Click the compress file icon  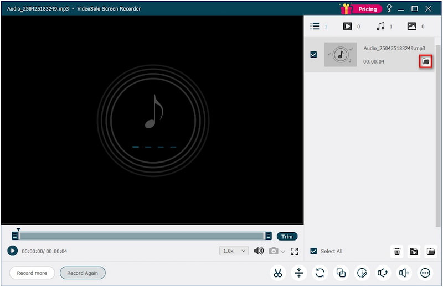299,273
